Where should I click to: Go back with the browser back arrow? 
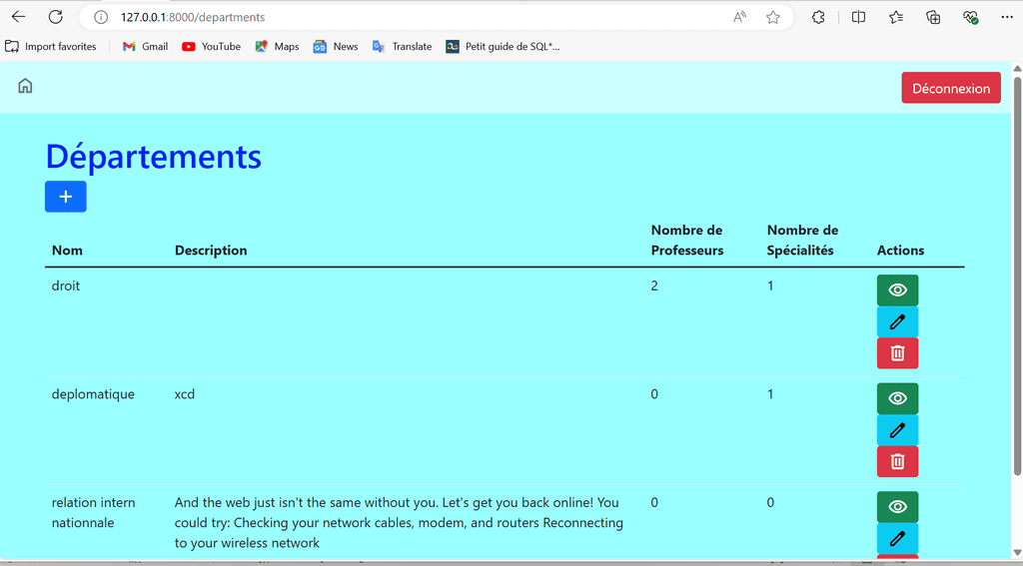tap(18, 17)
